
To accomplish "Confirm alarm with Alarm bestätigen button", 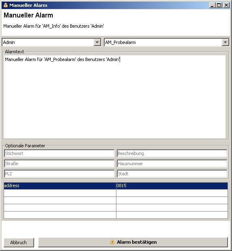I will tap(133, 242).
